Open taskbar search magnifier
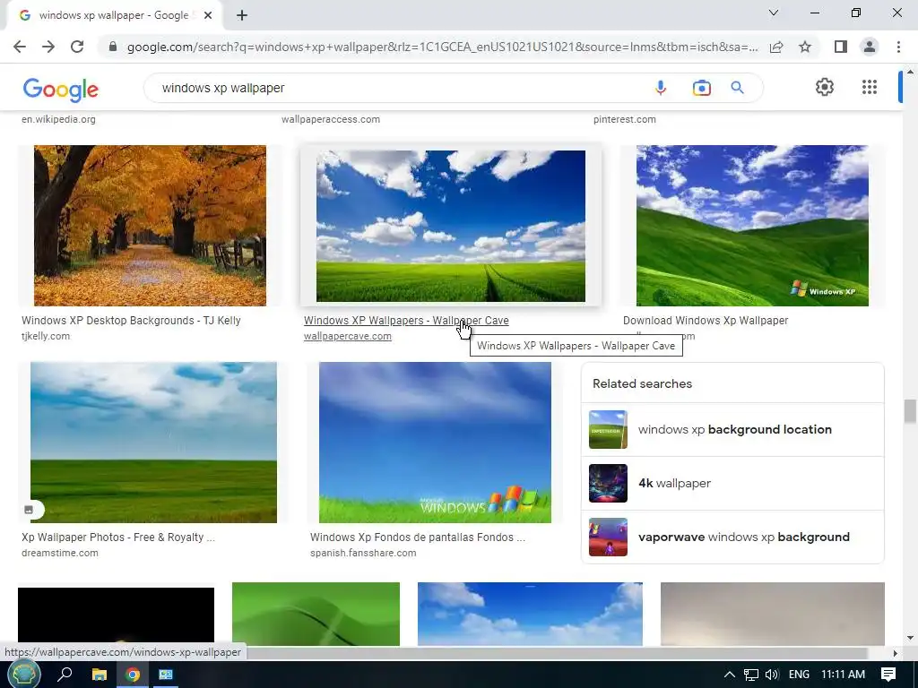918x688 pixels. pyautogui.click(x=65, y=674)
